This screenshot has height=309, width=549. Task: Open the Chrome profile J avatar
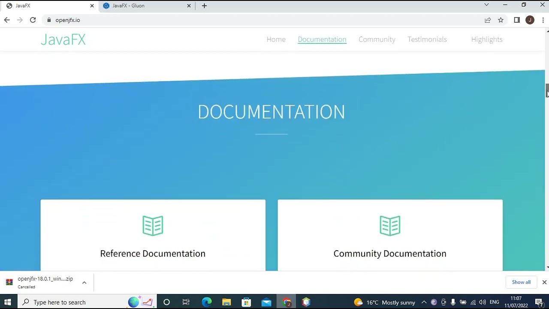pyautogui.click(x=530, y=20)
